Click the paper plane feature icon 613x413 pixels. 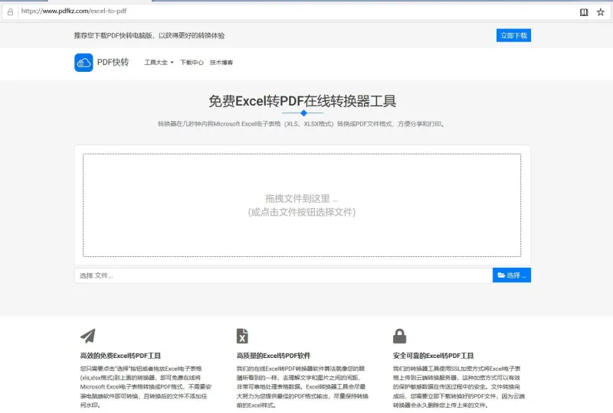click(88, 336)
